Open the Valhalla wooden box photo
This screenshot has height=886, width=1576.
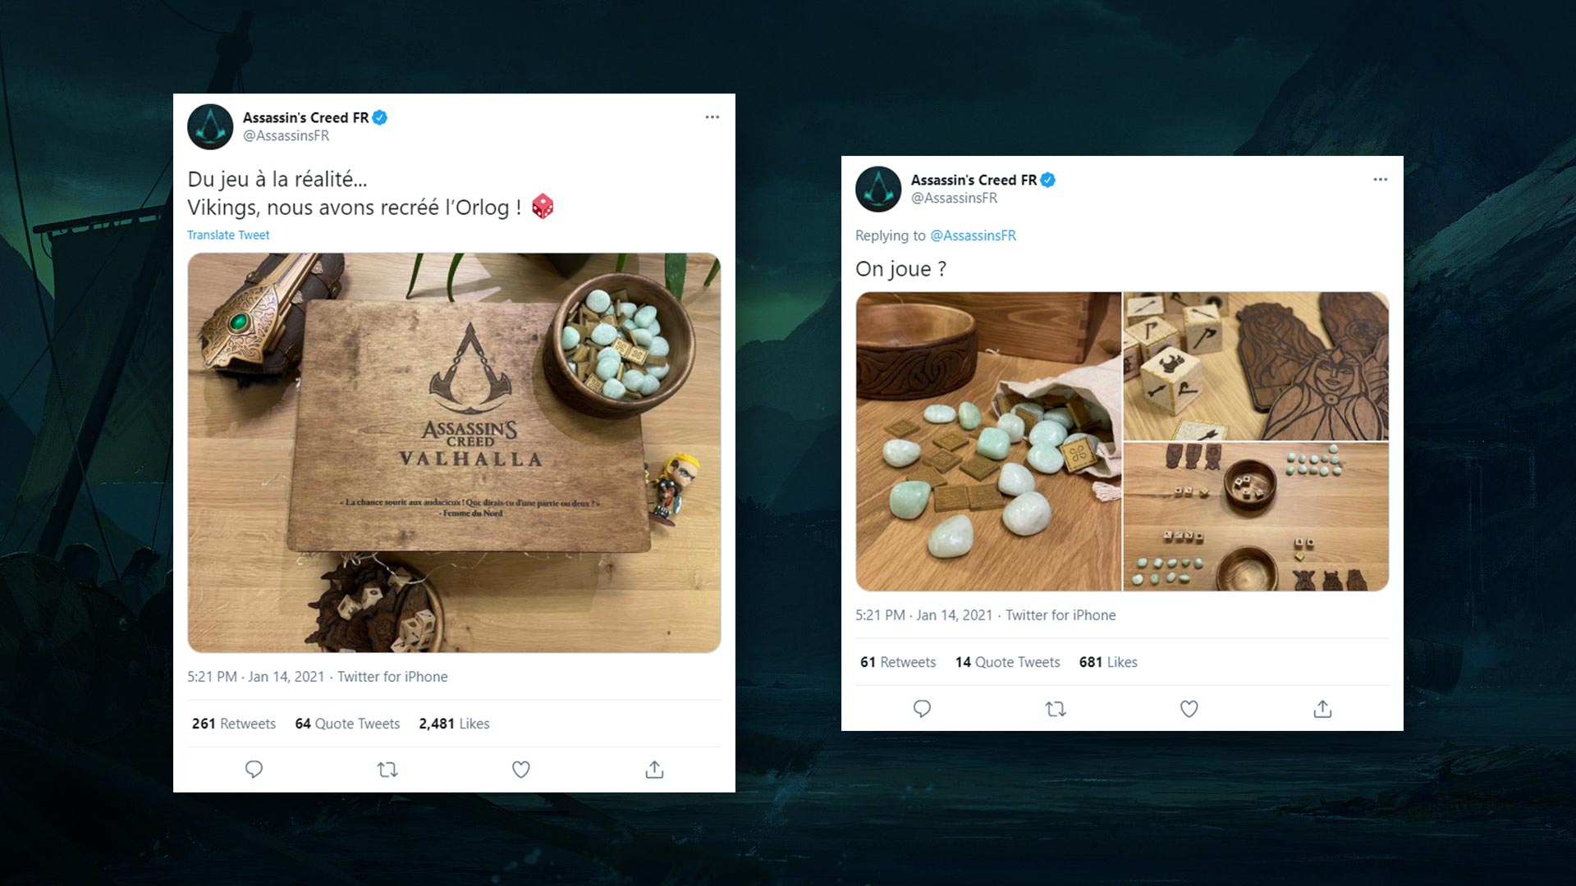[454, 453]
